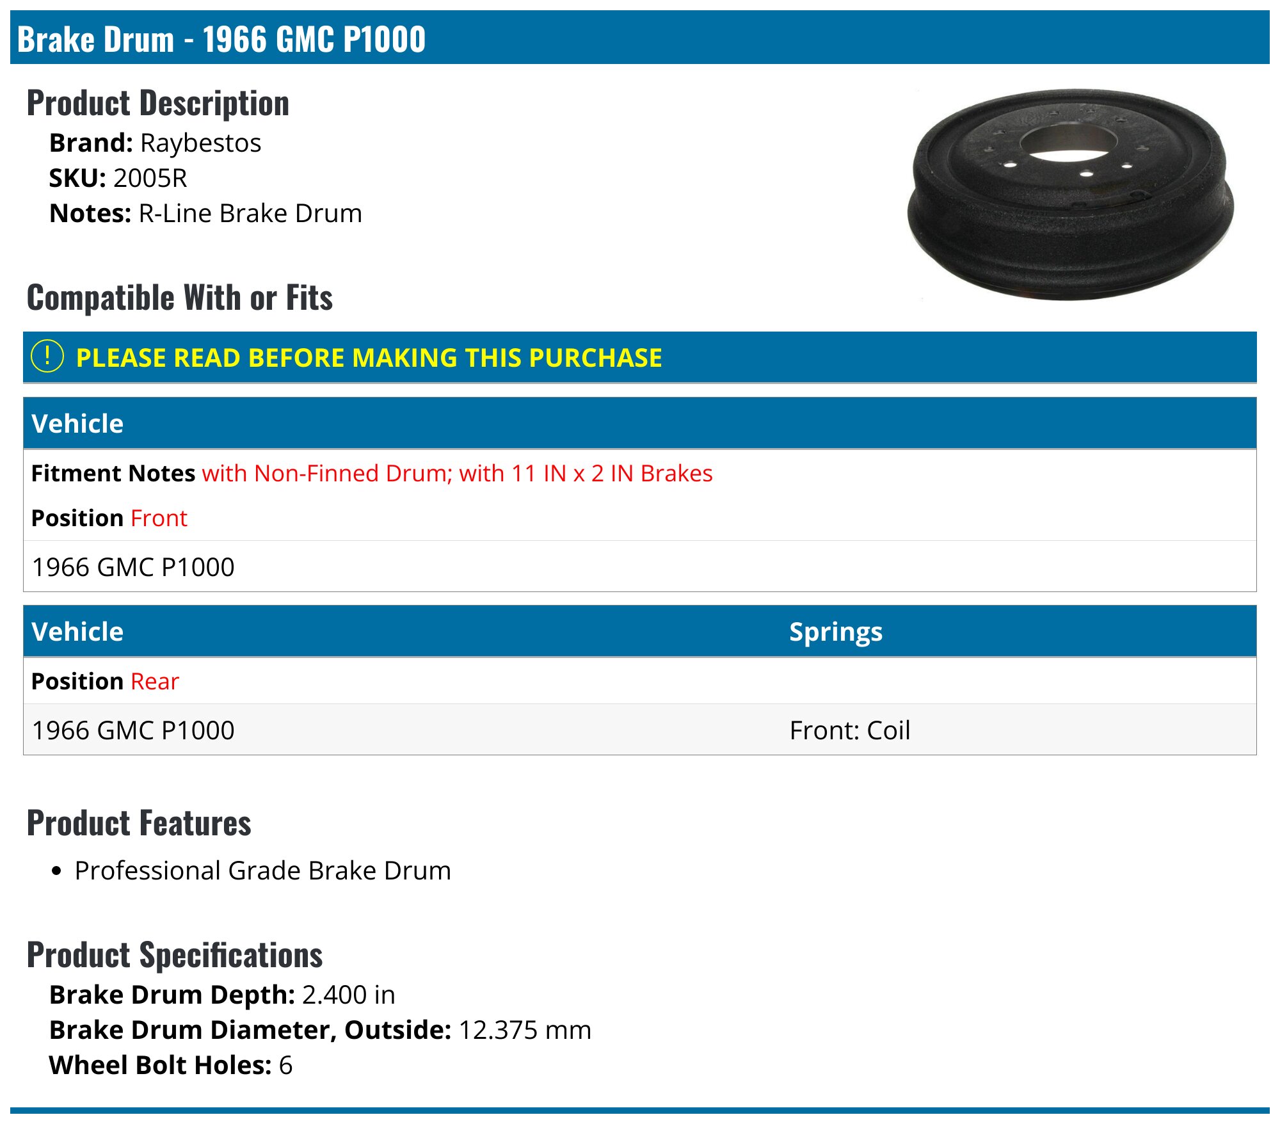The height and width of the screenshot is (1124, 1280).
Task: Click the Springs column header
Action: tap(836, 632)
